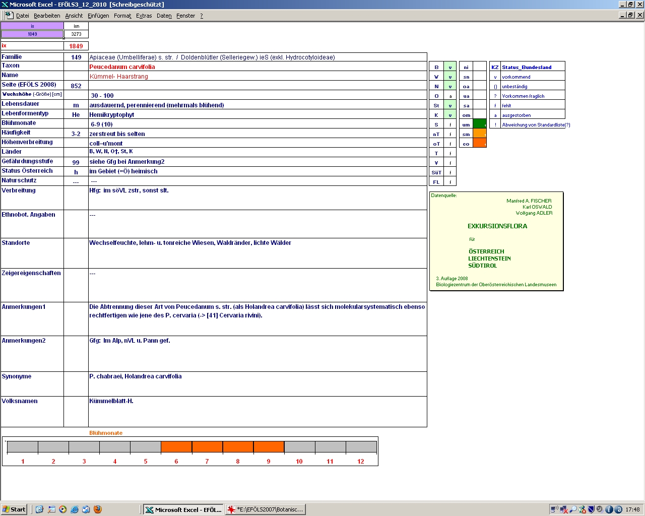The width and height of the screenshot is (645, 516).
Task: Switch to the Microsoft Excel taskbar button
Action: pos(183,509)
